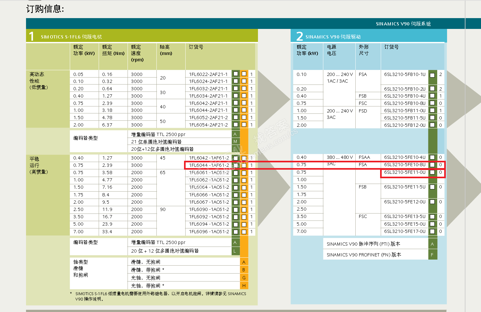481x312 pixels.
Task: Click the 额定扭矩 (Nm) column header
Action: coord(113,50)
